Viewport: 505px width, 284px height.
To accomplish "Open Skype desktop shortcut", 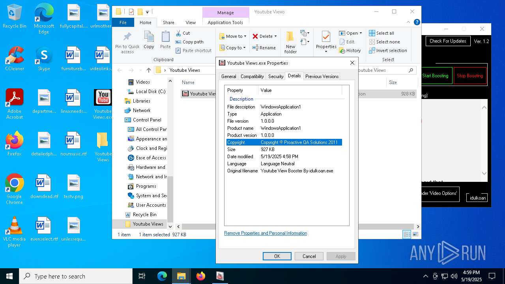I will point(44,59).
